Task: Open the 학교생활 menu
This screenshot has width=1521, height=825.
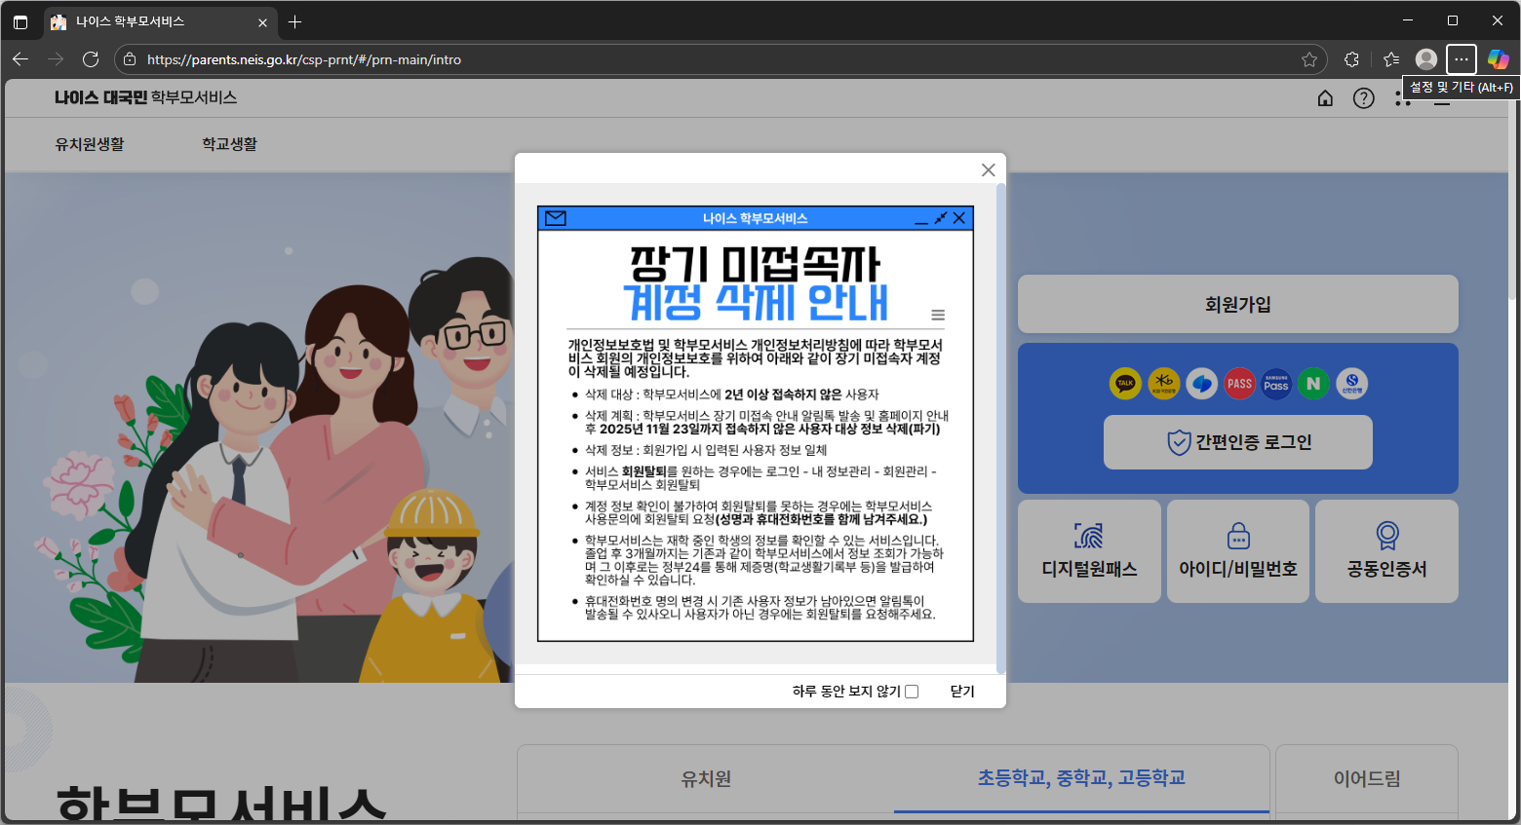Action: click(x=229, y=144)
